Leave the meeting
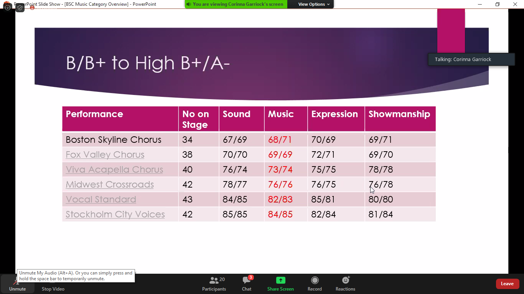 (x=508, y=284)
